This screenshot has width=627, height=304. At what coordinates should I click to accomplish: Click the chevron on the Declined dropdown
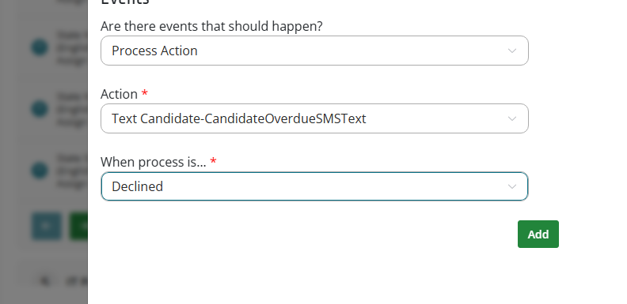coord(512,186)
